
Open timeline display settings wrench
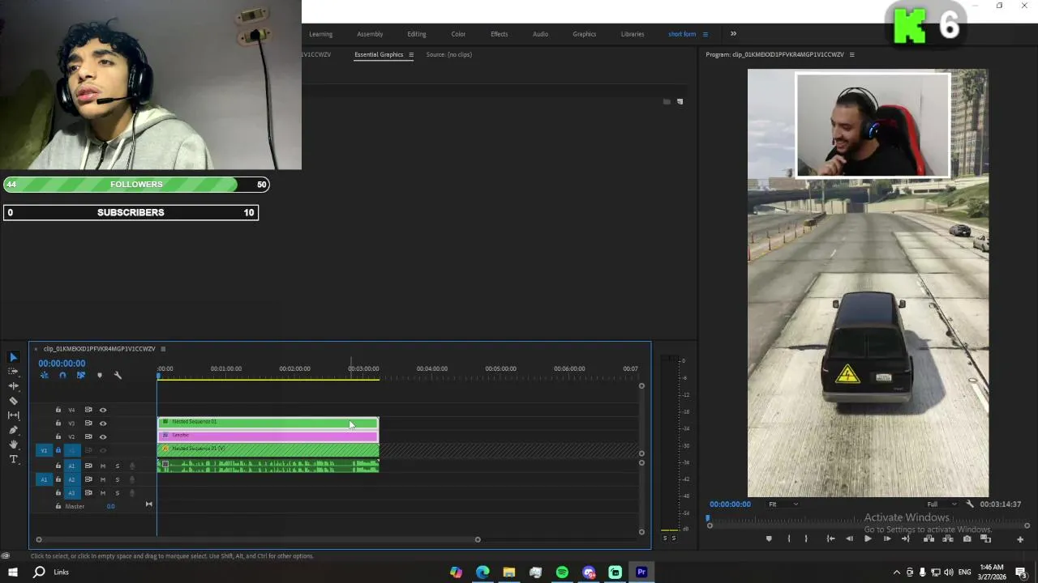[118, 376]
